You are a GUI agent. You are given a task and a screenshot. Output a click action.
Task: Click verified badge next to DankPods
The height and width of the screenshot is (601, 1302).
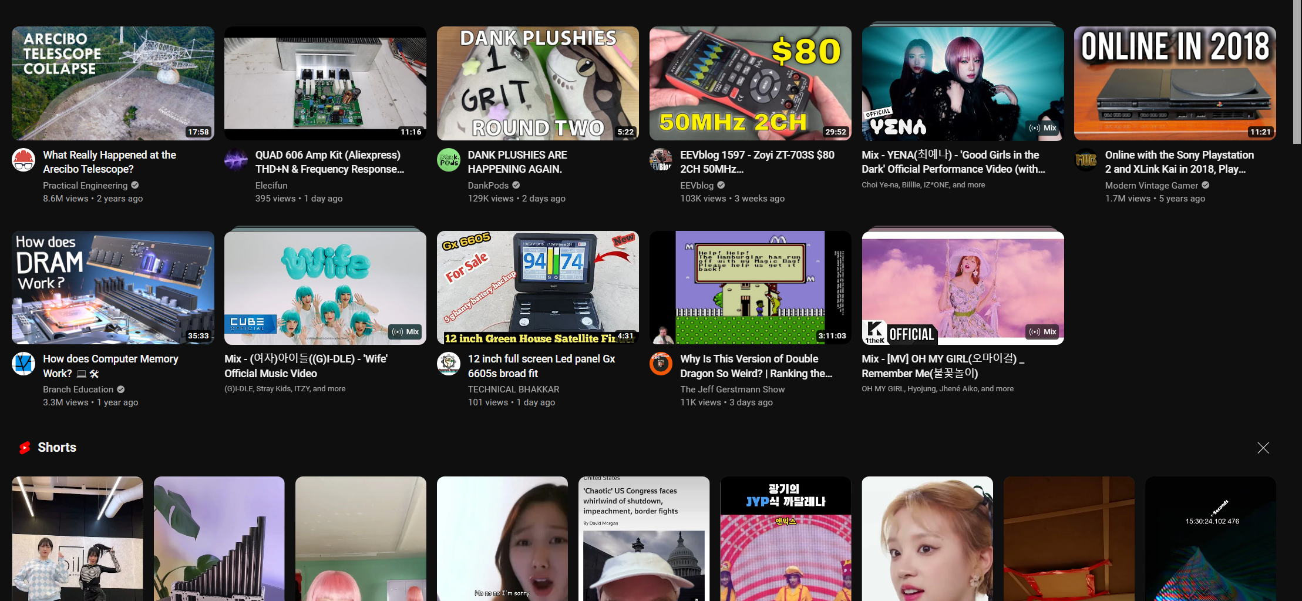516,185
